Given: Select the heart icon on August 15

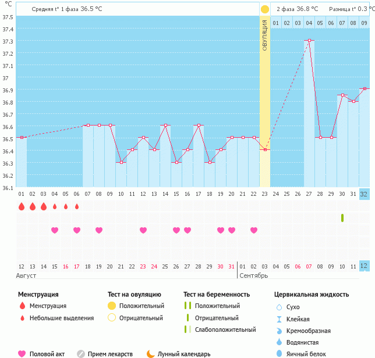Looking at the screenshot, I should (x=55, y=230).
